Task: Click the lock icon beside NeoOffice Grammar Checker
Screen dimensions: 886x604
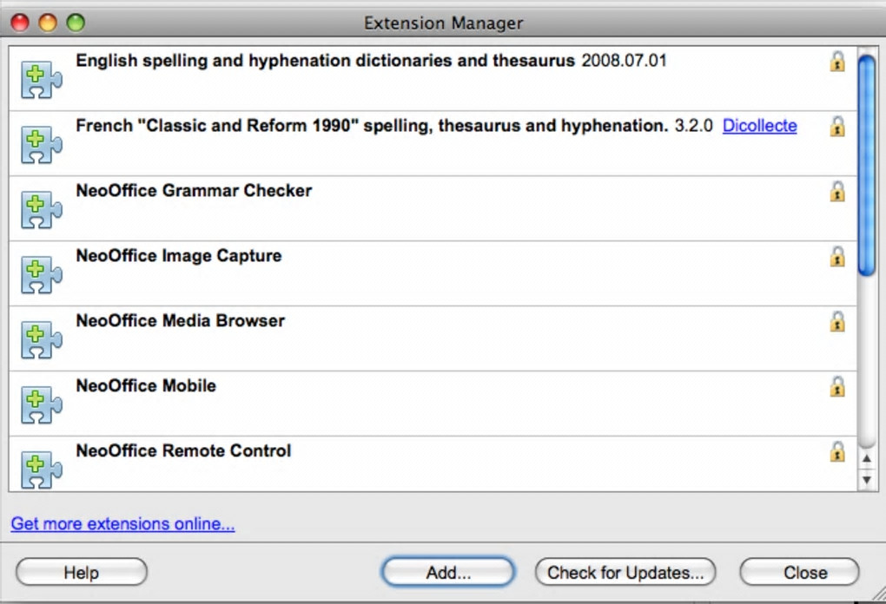Action: [x=837, y=191]
